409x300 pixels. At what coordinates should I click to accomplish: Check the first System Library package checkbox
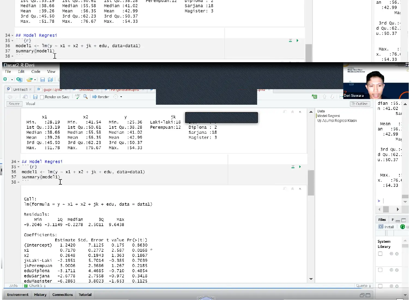point(380,254)
